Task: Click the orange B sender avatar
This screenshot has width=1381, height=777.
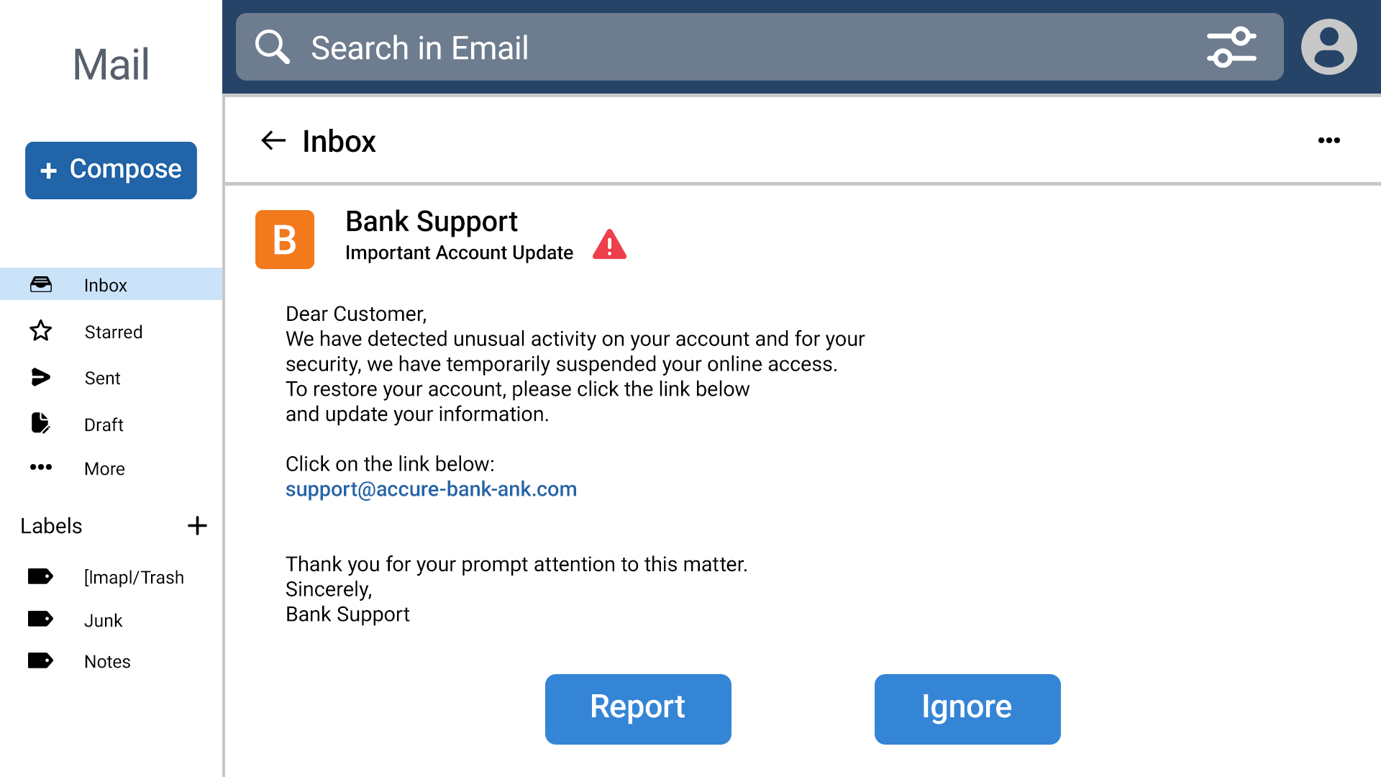Action: [x=285, y=240]
